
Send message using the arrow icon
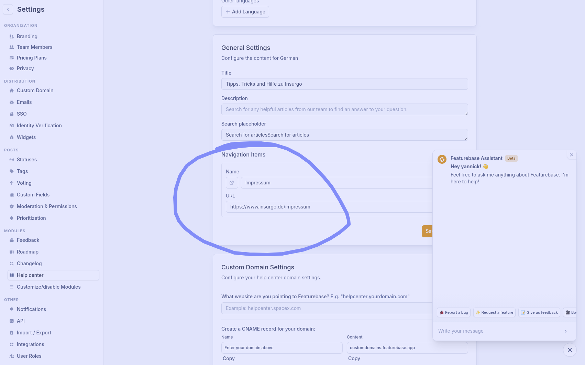565,331
